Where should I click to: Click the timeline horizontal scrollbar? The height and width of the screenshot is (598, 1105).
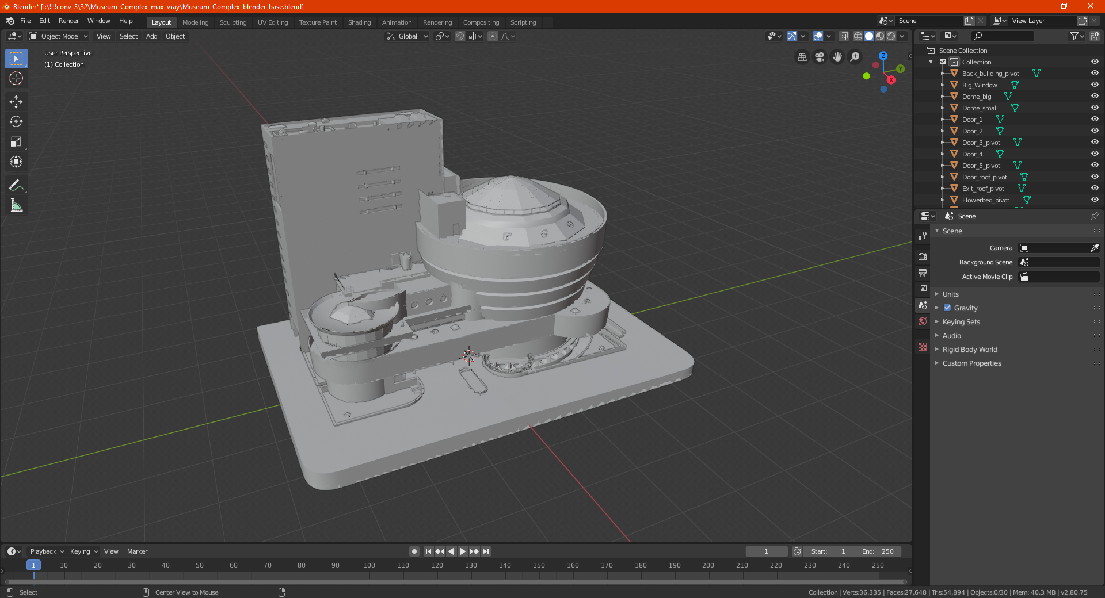pyautogui.click(x=456, y=582)
